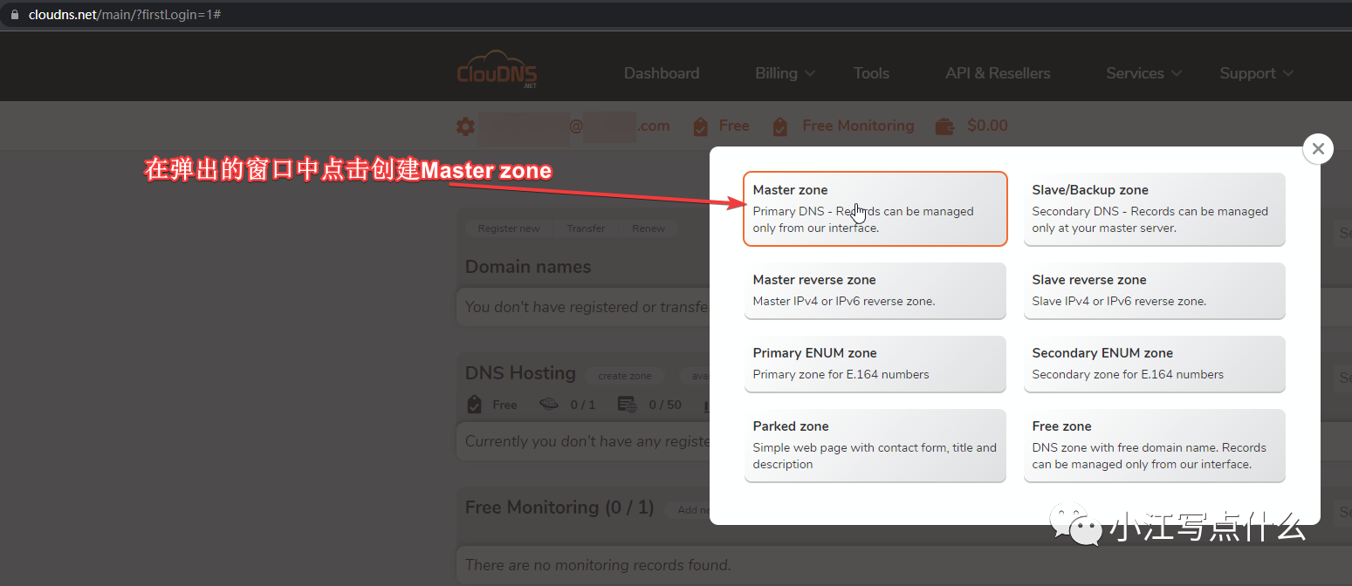The height and width of the screenshot is (586, 1352).
Task: Go to Dashboard
Action: coord(662,73)
